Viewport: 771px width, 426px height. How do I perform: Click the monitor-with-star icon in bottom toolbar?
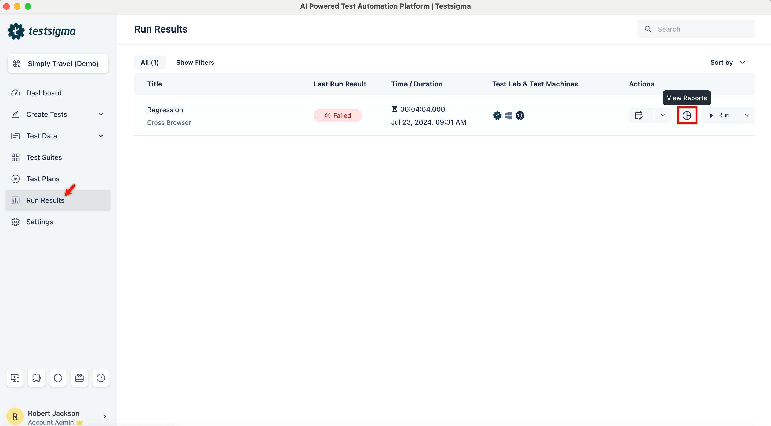(15, 378)
